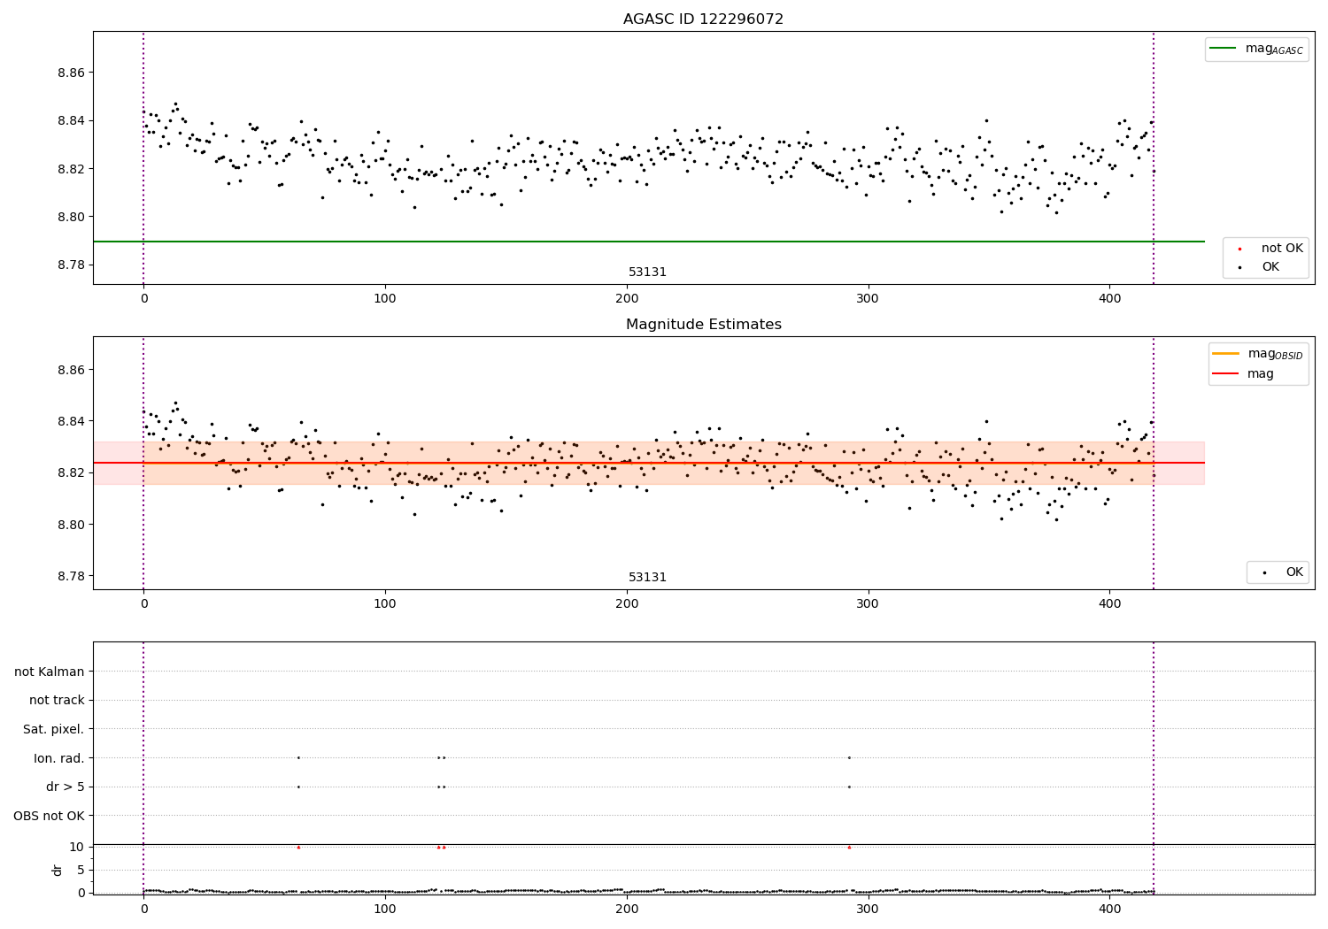Click the red triangle marker near x=292 in dr panel
The height and width of the screenshot is (929, 1328).
pos(849,847)
